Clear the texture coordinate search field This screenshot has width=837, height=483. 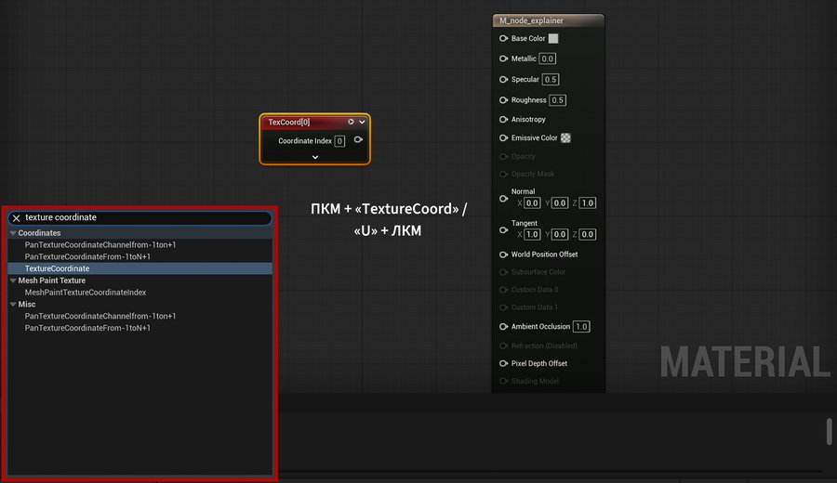(x=16, y=218)
